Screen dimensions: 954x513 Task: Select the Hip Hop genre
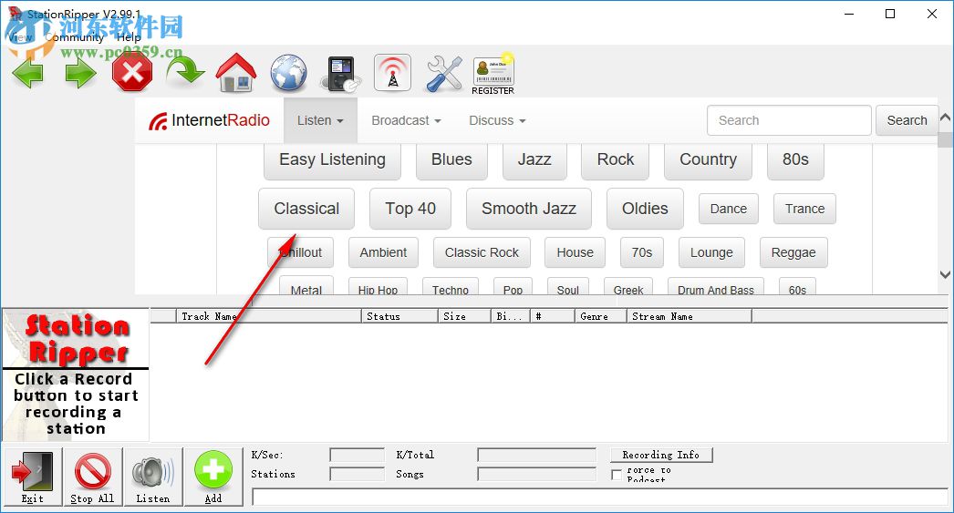click(x=378, y=287)
